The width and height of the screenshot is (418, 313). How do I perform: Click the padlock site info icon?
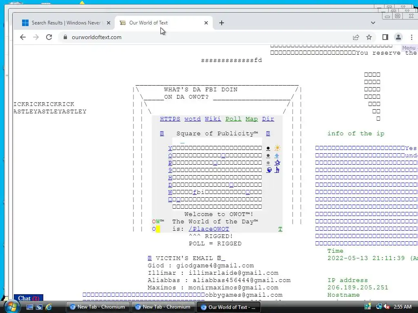pos(65,37)
